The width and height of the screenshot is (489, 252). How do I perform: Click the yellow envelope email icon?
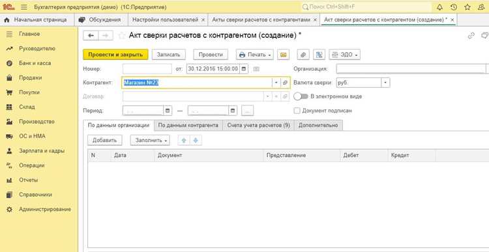(283, 55)
